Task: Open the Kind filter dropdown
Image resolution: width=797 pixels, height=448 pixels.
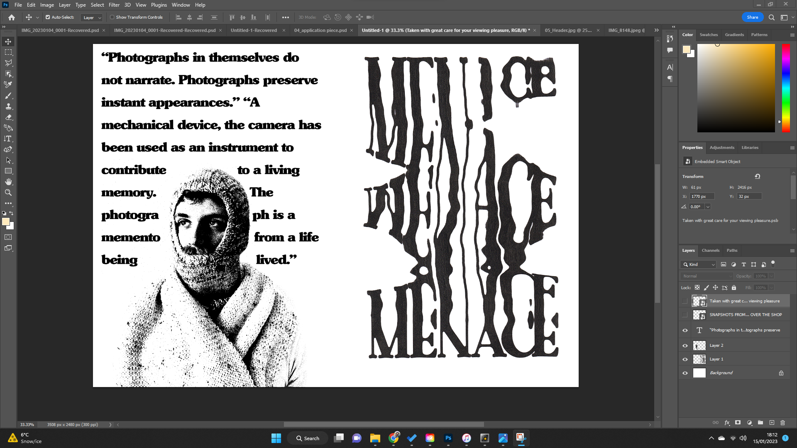Action: 698,264
